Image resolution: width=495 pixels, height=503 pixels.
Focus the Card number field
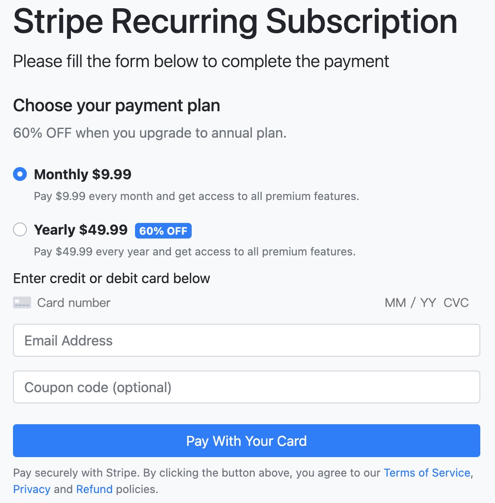pos(74,303)
